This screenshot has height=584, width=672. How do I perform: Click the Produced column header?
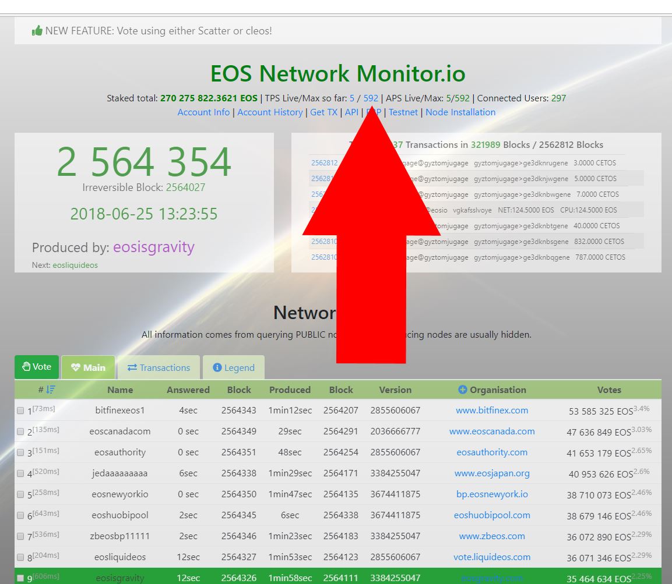290,390
